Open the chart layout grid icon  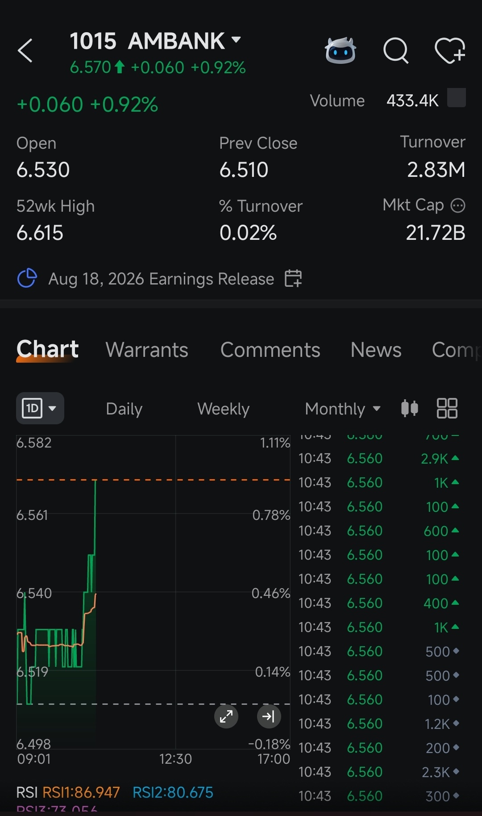tap(447, 408)
